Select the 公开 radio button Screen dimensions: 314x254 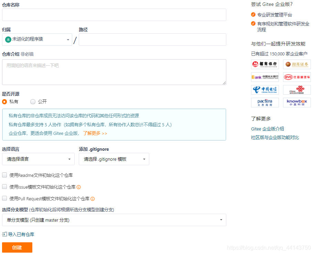pyautogui.click(x=33, y=102)
